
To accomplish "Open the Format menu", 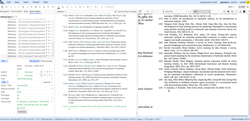I will (36, 2).
